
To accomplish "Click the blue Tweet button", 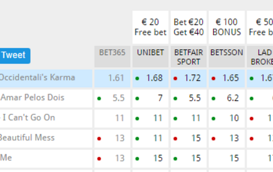I will click(x=15, y=56).
